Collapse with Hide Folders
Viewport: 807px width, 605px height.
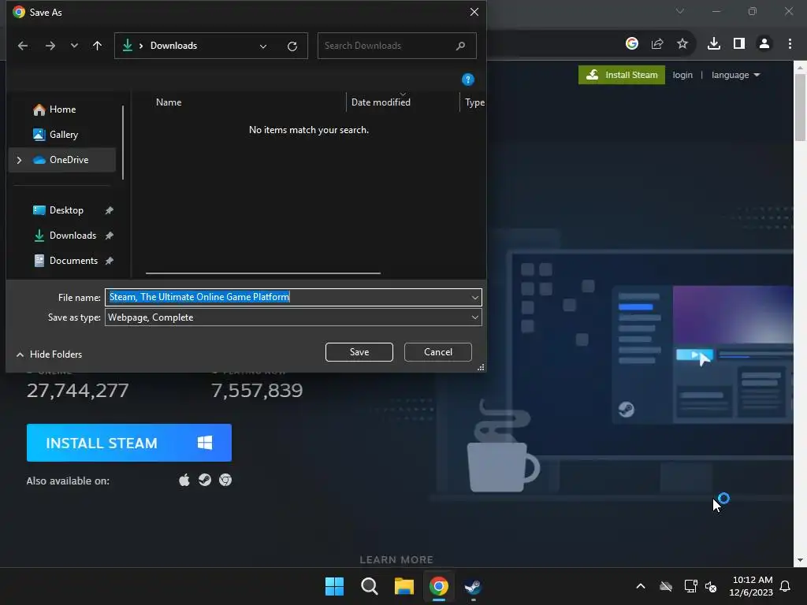[50, 354]
